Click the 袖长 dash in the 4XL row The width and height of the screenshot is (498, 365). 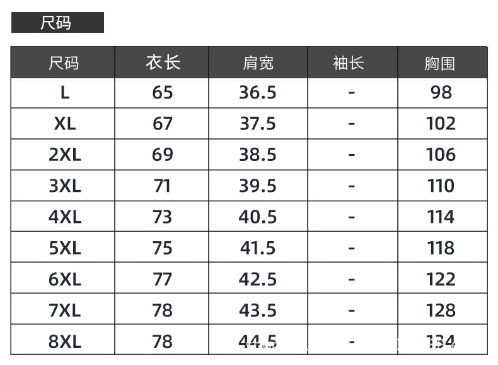click(352, 217)
